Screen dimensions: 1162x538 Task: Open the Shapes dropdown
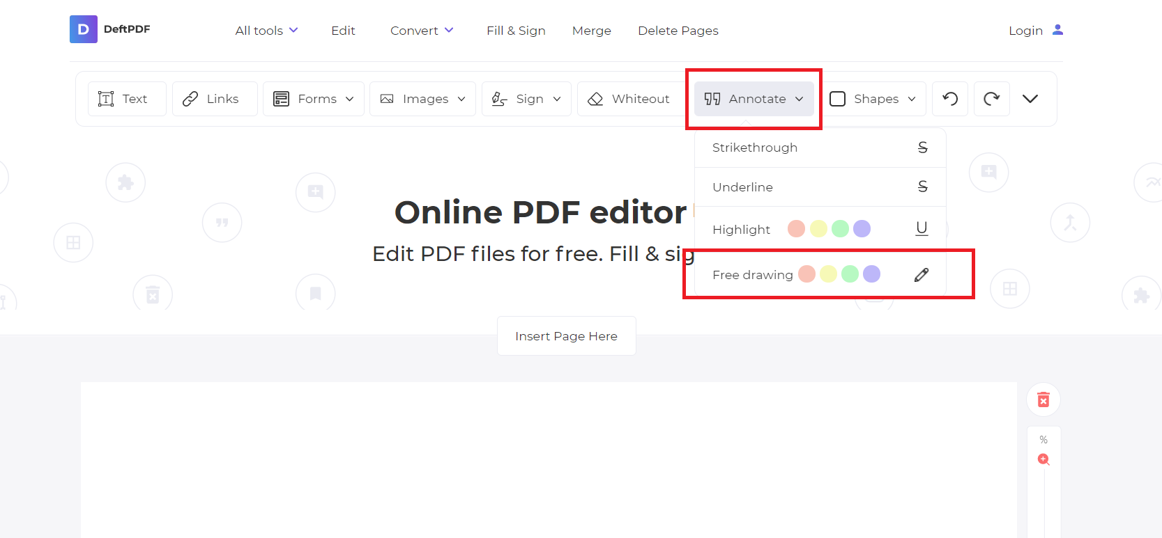click(x=876, y=99)
